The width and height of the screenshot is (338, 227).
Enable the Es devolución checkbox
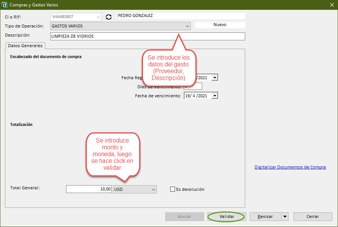[x=173, y=189]
